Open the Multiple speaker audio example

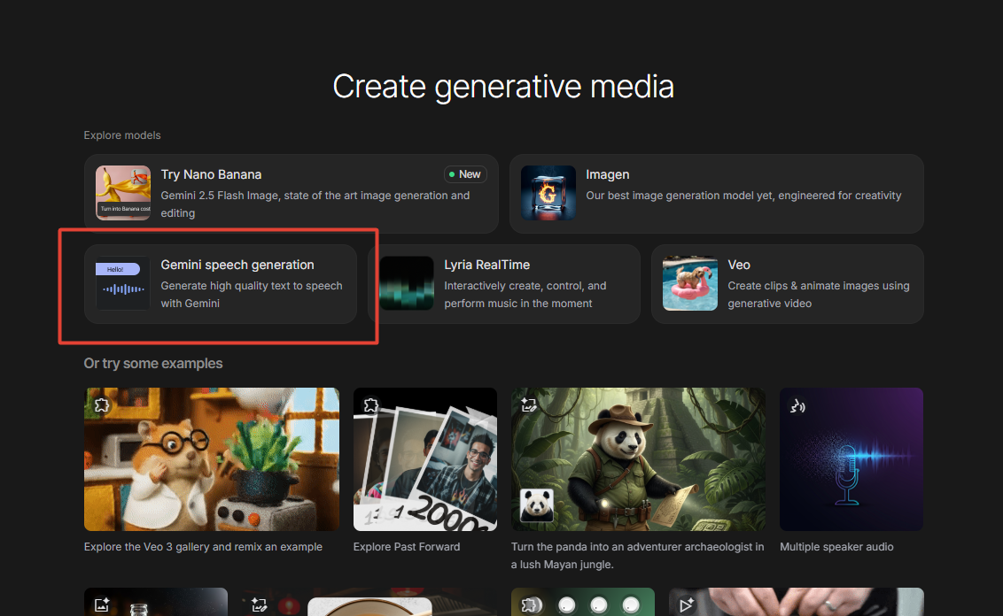point(851,459)
